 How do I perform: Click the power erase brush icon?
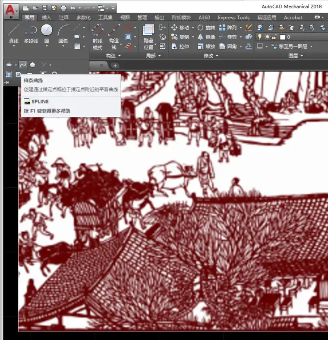[248, 28]
